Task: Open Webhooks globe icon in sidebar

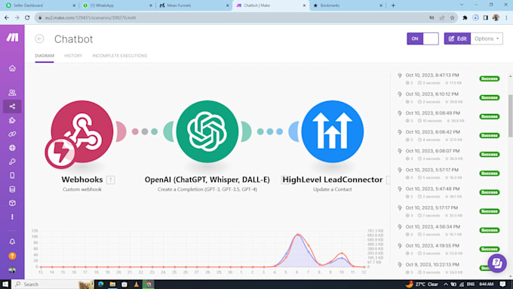Action: coord(12,148)
